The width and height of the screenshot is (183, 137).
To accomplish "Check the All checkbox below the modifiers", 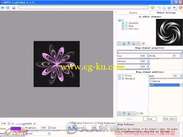I will [138, 113].
